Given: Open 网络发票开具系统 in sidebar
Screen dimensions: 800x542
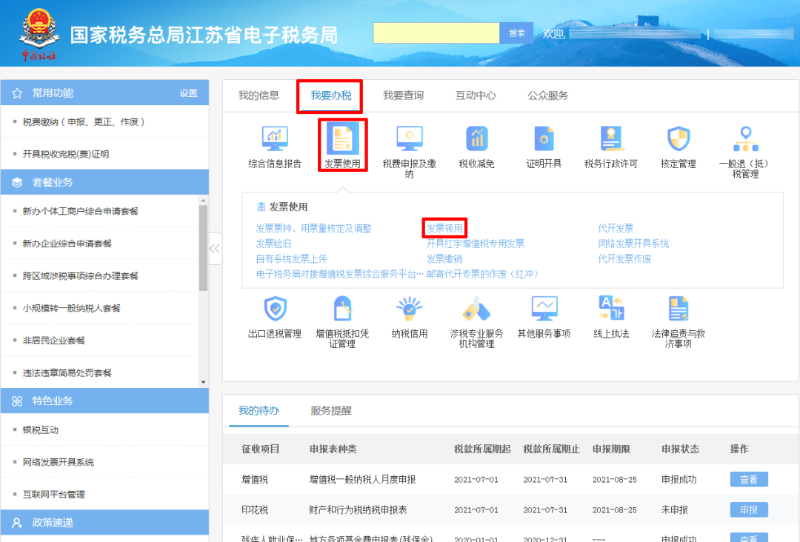Looking at the screenshot, I should (x=59, y=462).
